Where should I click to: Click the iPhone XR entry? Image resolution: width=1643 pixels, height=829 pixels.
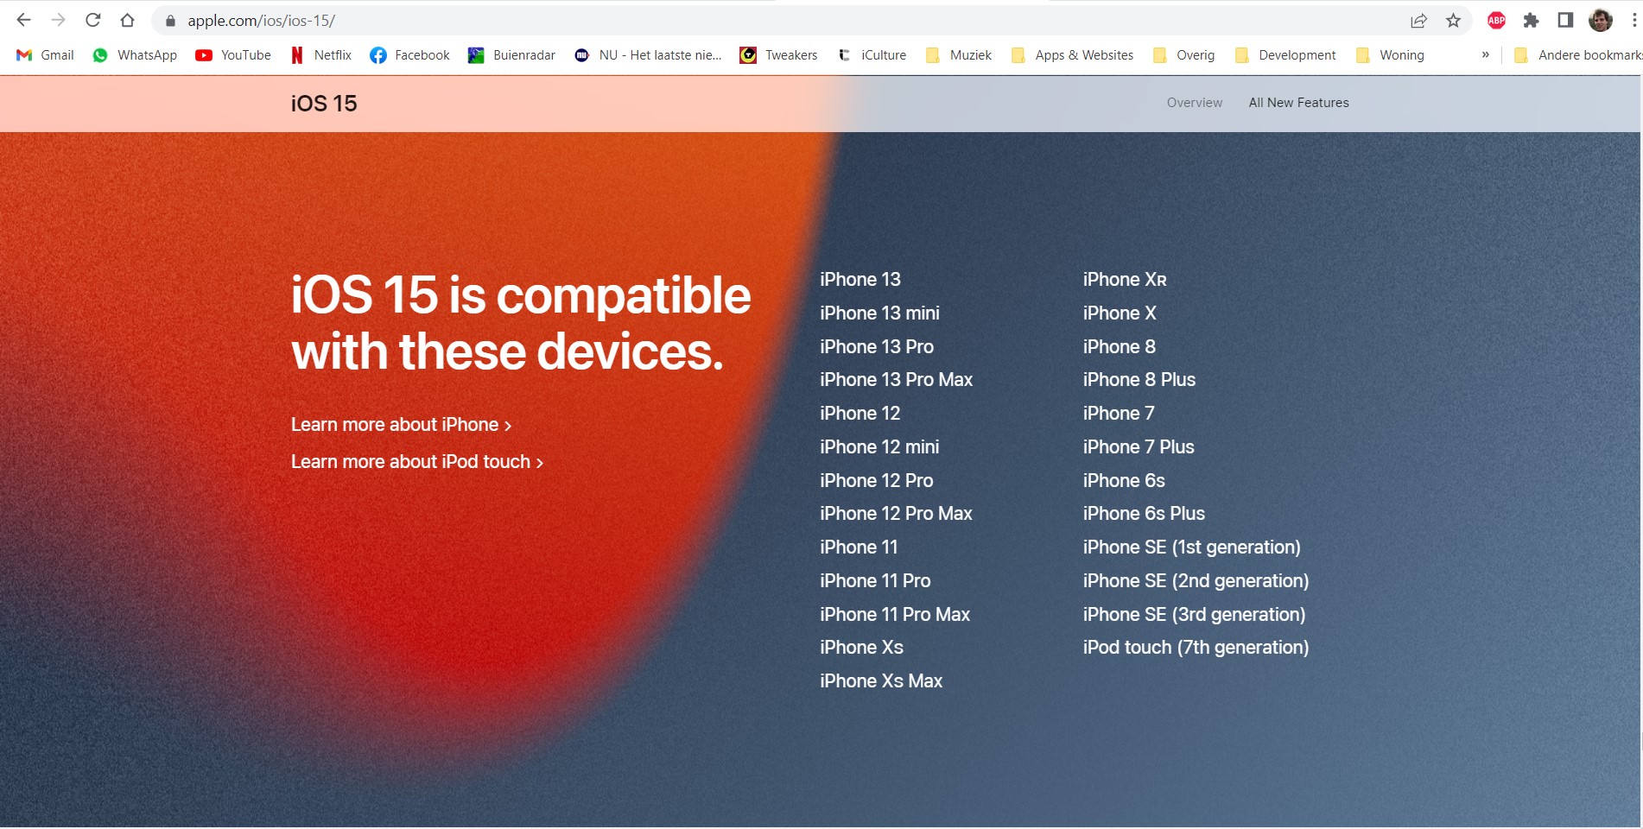coord(1125,280)
